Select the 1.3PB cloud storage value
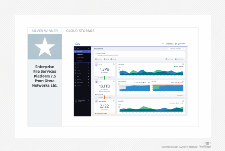This screenshot has width=225, height=151. click(104, 69)
